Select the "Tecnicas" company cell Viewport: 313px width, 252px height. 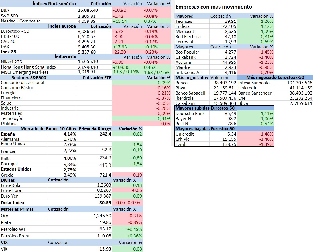[x=184, y=21]
